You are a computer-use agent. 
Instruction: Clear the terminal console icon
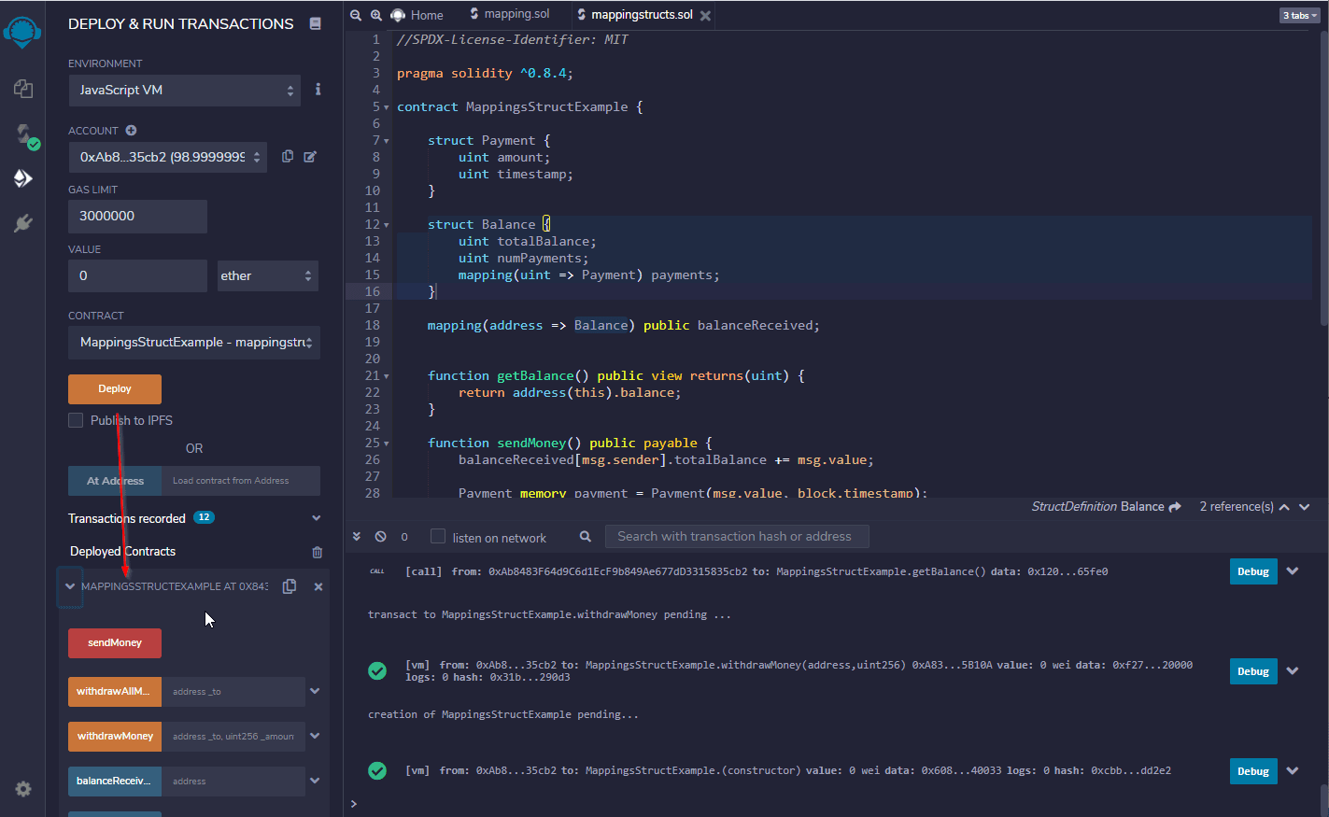pos(381,537)
